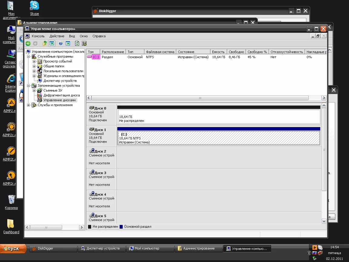Switch to Диспетчер устройств taskbar button
The width and height of the screenshot is (349, 262).
click(101, 248)
